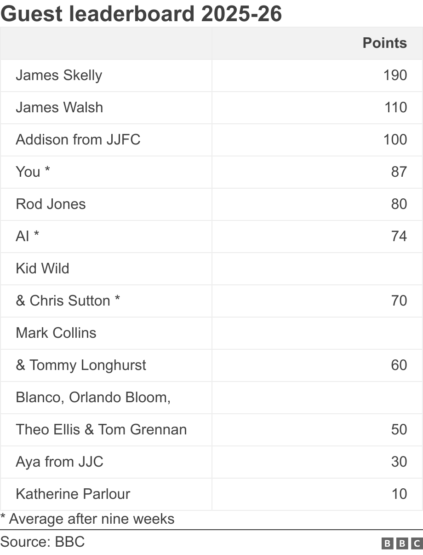
Task: Click the 190 points value
Action: (395, 75)
